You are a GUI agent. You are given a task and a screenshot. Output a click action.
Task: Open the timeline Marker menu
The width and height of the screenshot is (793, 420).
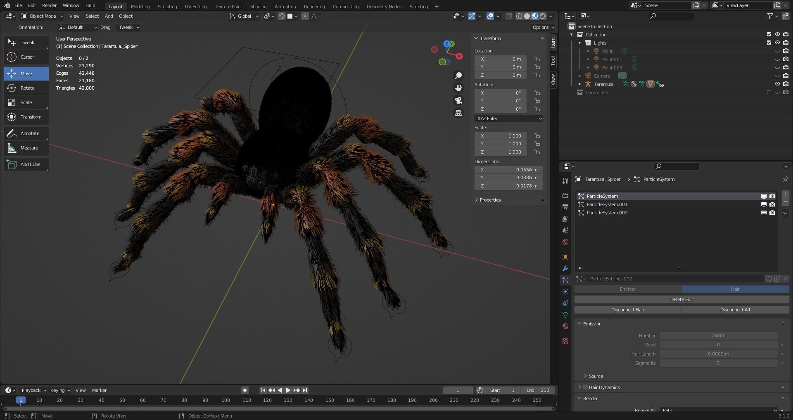click(x=99, y=390)
